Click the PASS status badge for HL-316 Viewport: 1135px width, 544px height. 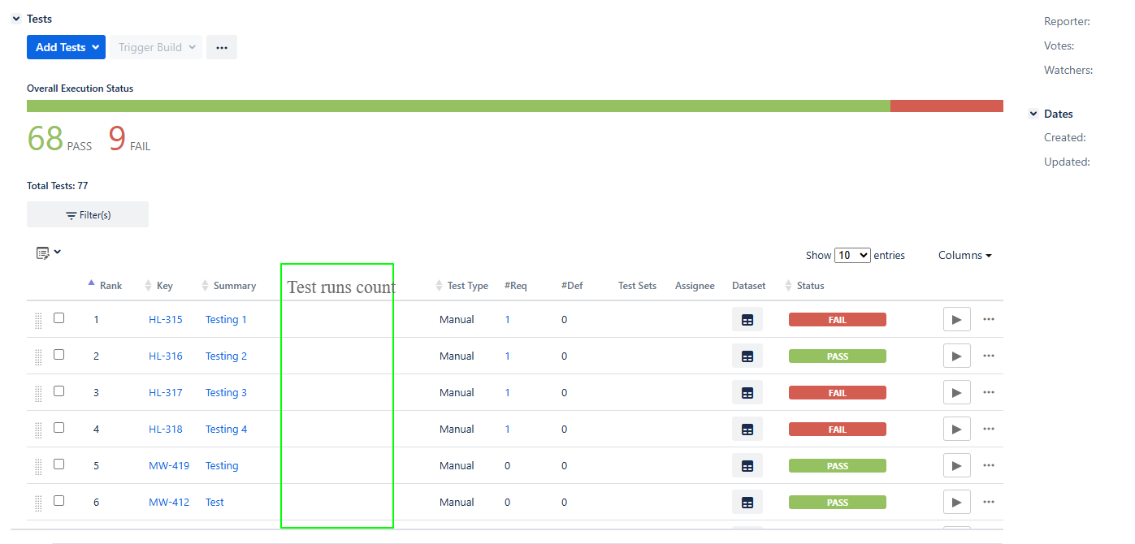(838, 356)
